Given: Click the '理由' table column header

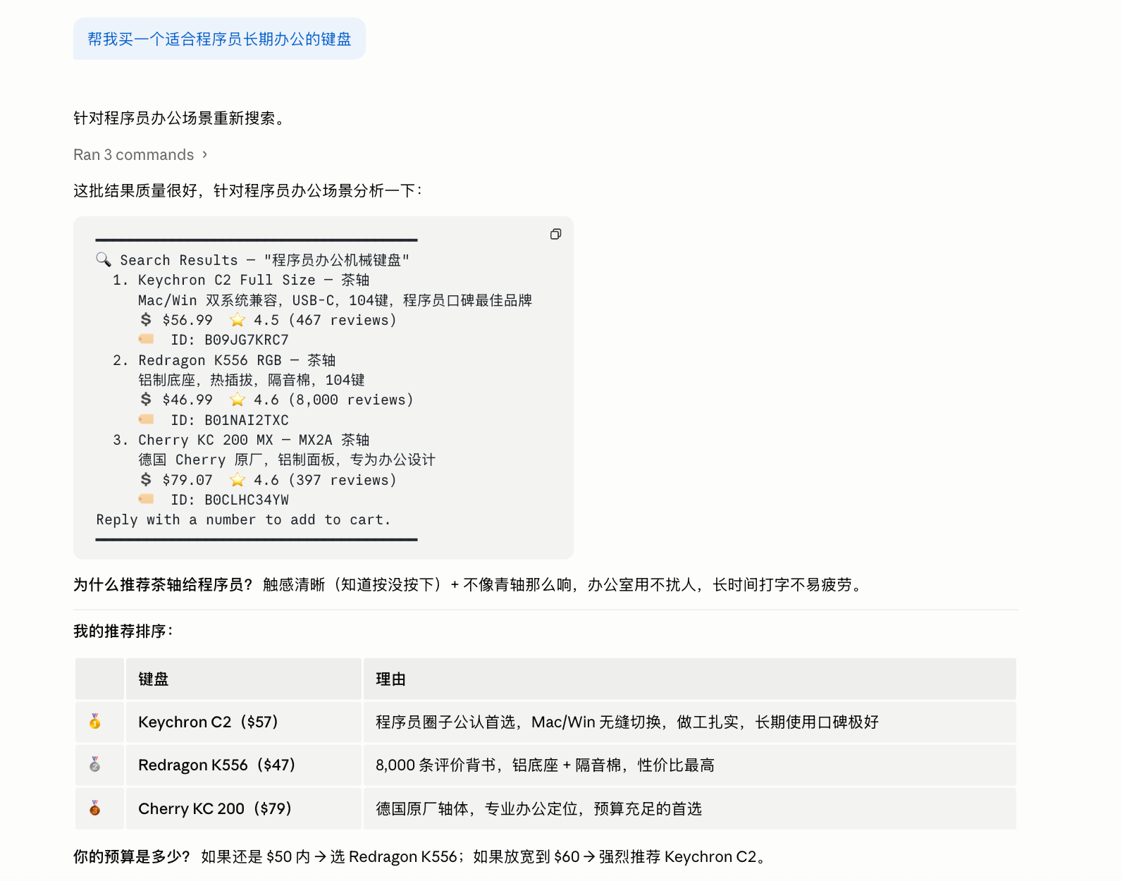Looking at the screenshot, I should (x=690, y=679).
